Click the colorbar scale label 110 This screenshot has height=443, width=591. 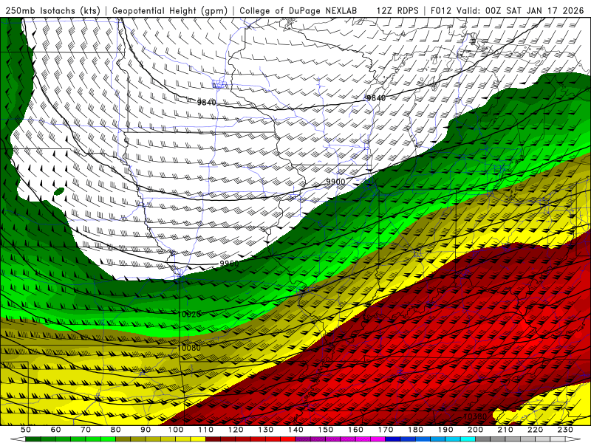(x=206, y=430)
